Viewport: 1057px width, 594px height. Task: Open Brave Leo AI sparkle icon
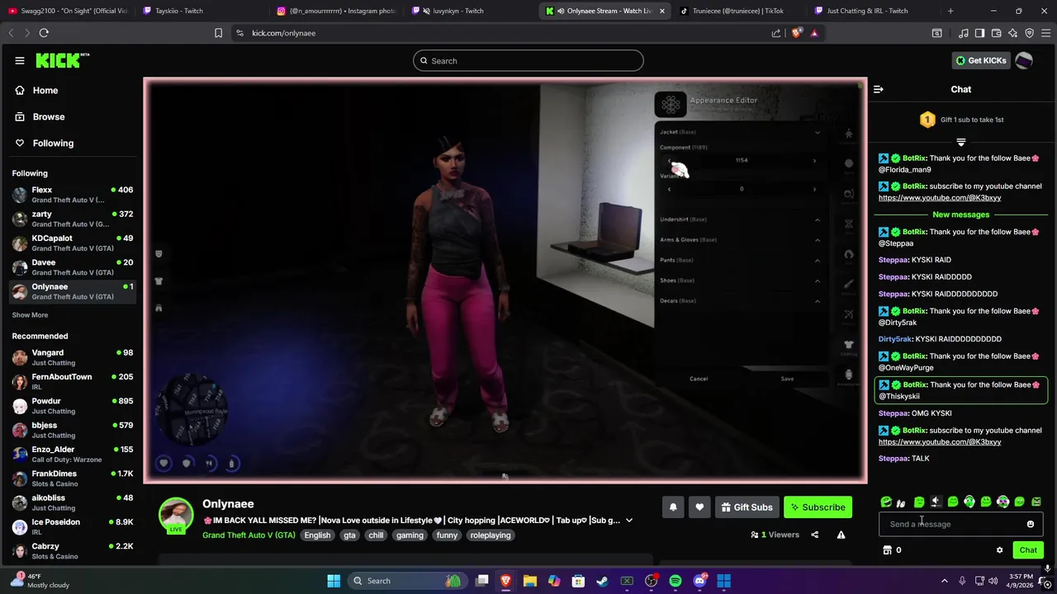pyautogui.click(x=1012, y=33)
